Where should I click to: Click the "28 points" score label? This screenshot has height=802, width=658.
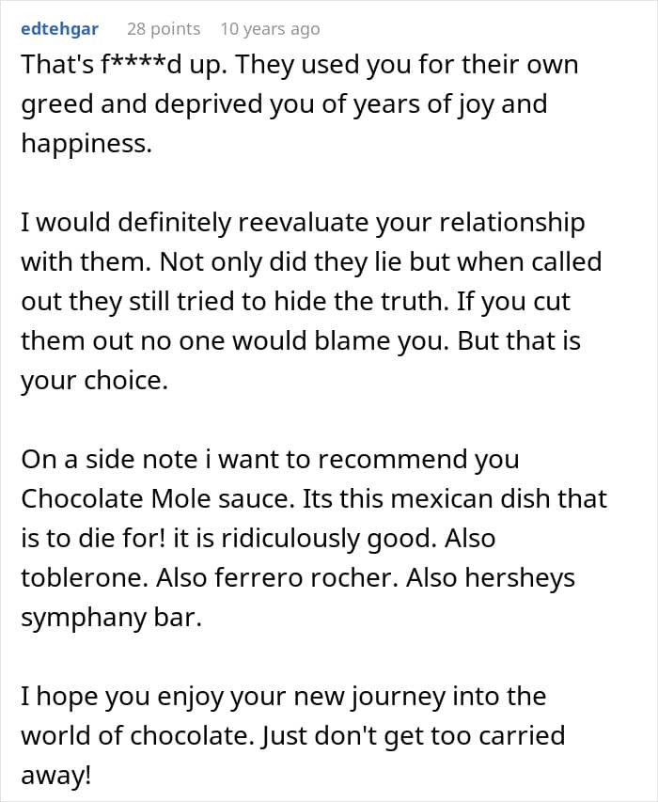(164, 29)
